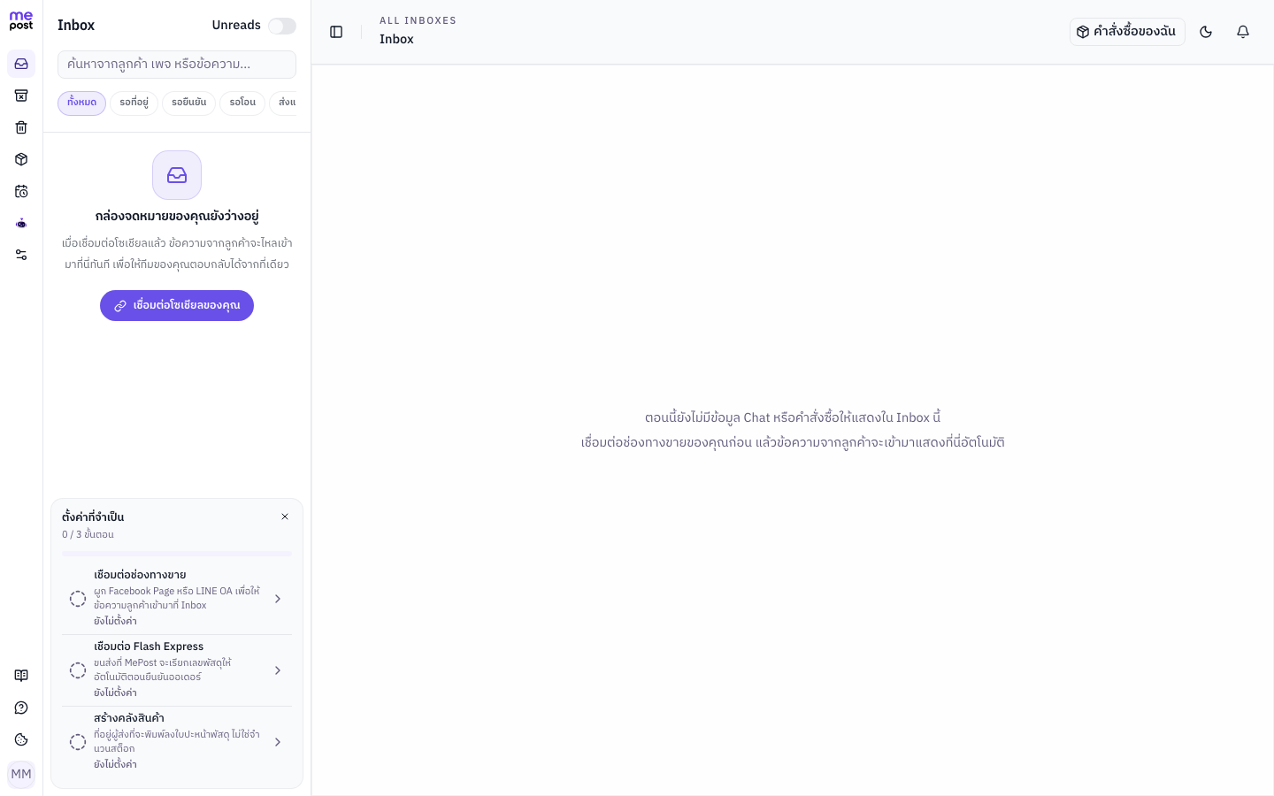Open the trash bin in the sidebar

tap(21, 127)
